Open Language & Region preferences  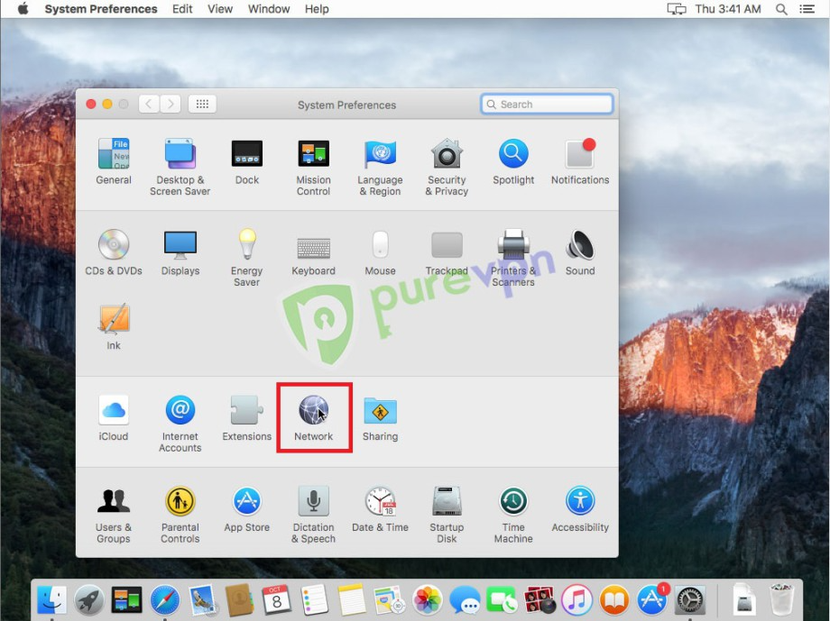tap(380, 167)
